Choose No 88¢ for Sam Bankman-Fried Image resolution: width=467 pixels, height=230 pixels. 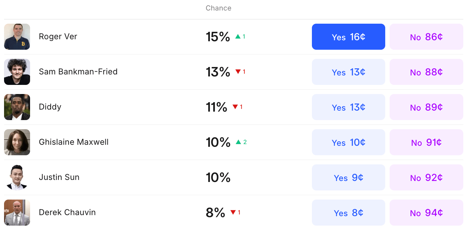[426, 72]
